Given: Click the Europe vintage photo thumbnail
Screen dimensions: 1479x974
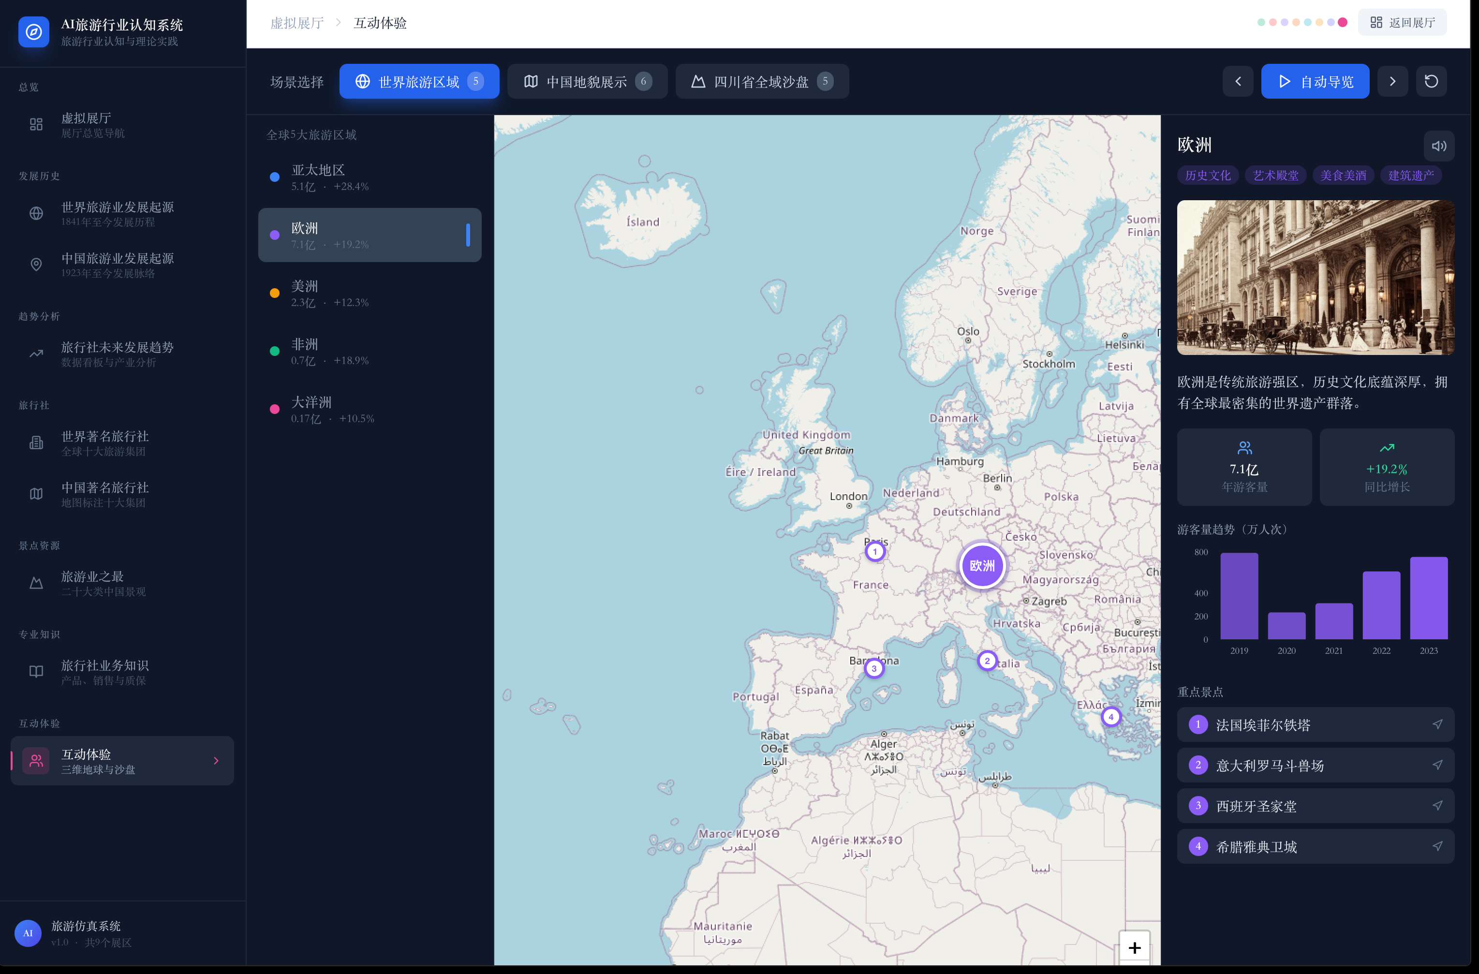Looking at the screenshot, I should 1315,277.
